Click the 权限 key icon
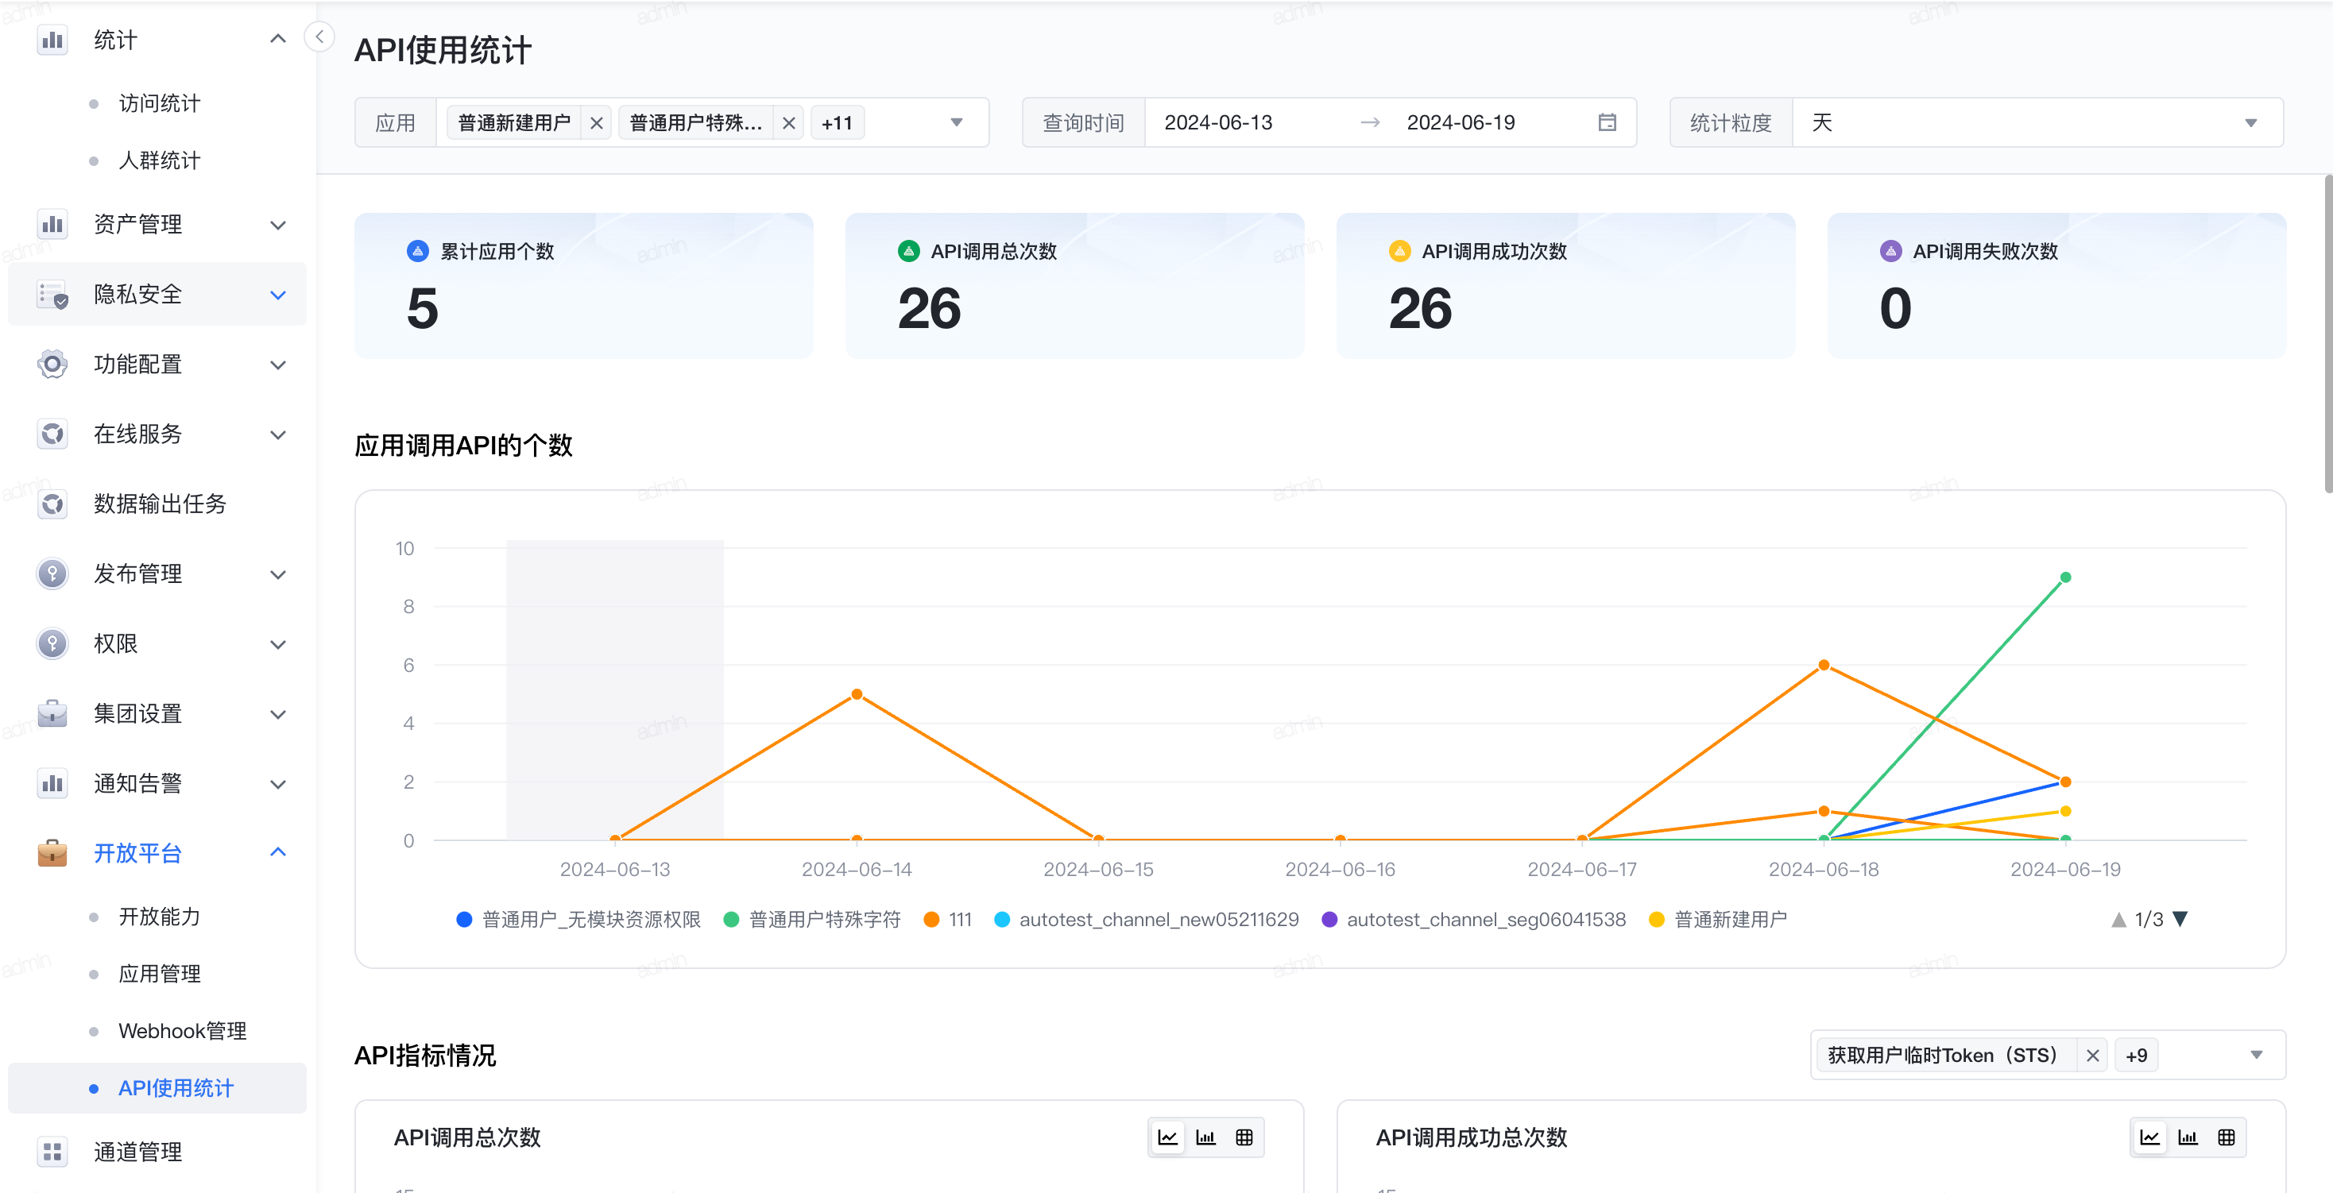The height and width of the screenshot is (1193, 2333). [52, 643]
